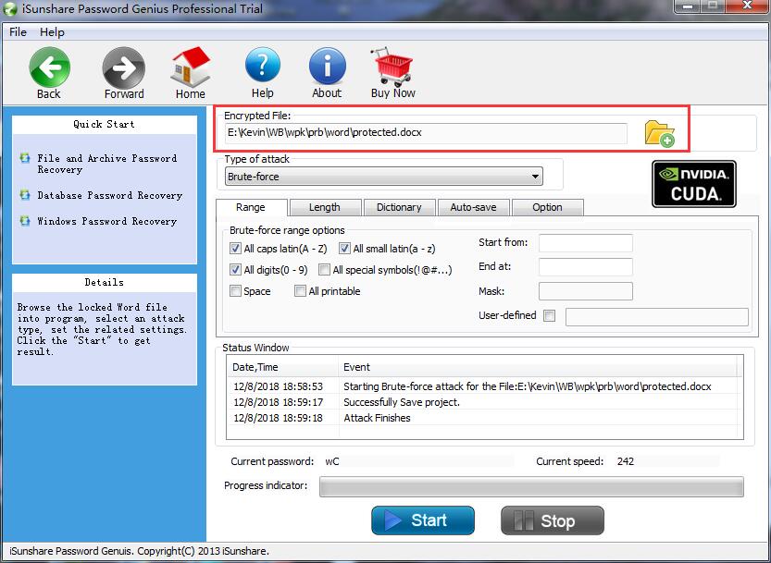
Task: Select the 'Starting Brute-force attack' status row
Action: tap(484, 386)
